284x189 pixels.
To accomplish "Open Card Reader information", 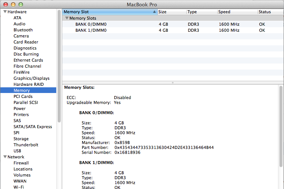I will click(26, 42).
